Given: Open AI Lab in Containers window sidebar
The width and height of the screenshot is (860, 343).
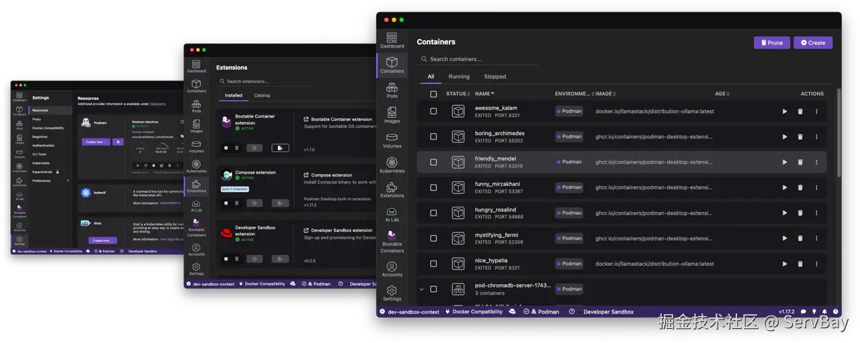Looking at the screenshot, I should tap(392, 214).
